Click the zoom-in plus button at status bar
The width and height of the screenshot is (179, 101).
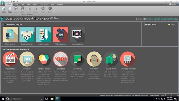click(178, 95)
